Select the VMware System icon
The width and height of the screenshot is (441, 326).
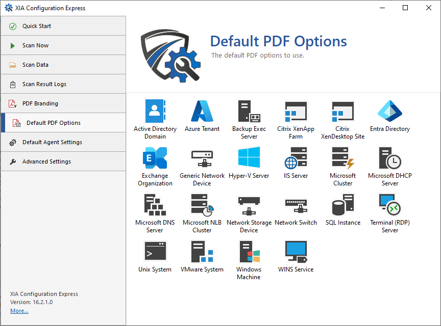pos(202,251)
